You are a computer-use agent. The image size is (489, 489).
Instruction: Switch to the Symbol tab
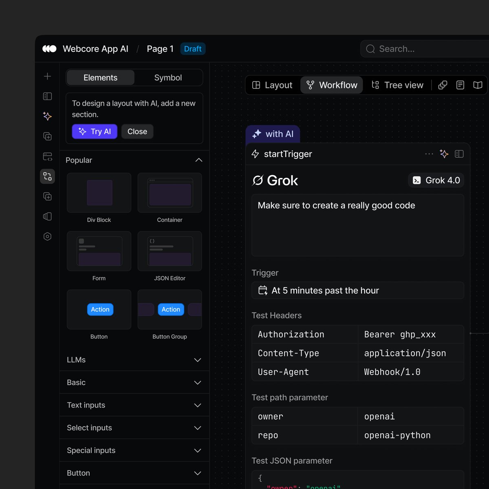click(x=168, y=77)
